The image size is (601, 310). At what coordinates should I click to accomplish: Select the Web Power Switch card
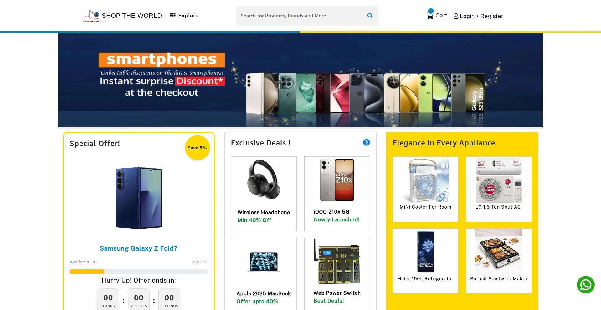tap(337, 274)
